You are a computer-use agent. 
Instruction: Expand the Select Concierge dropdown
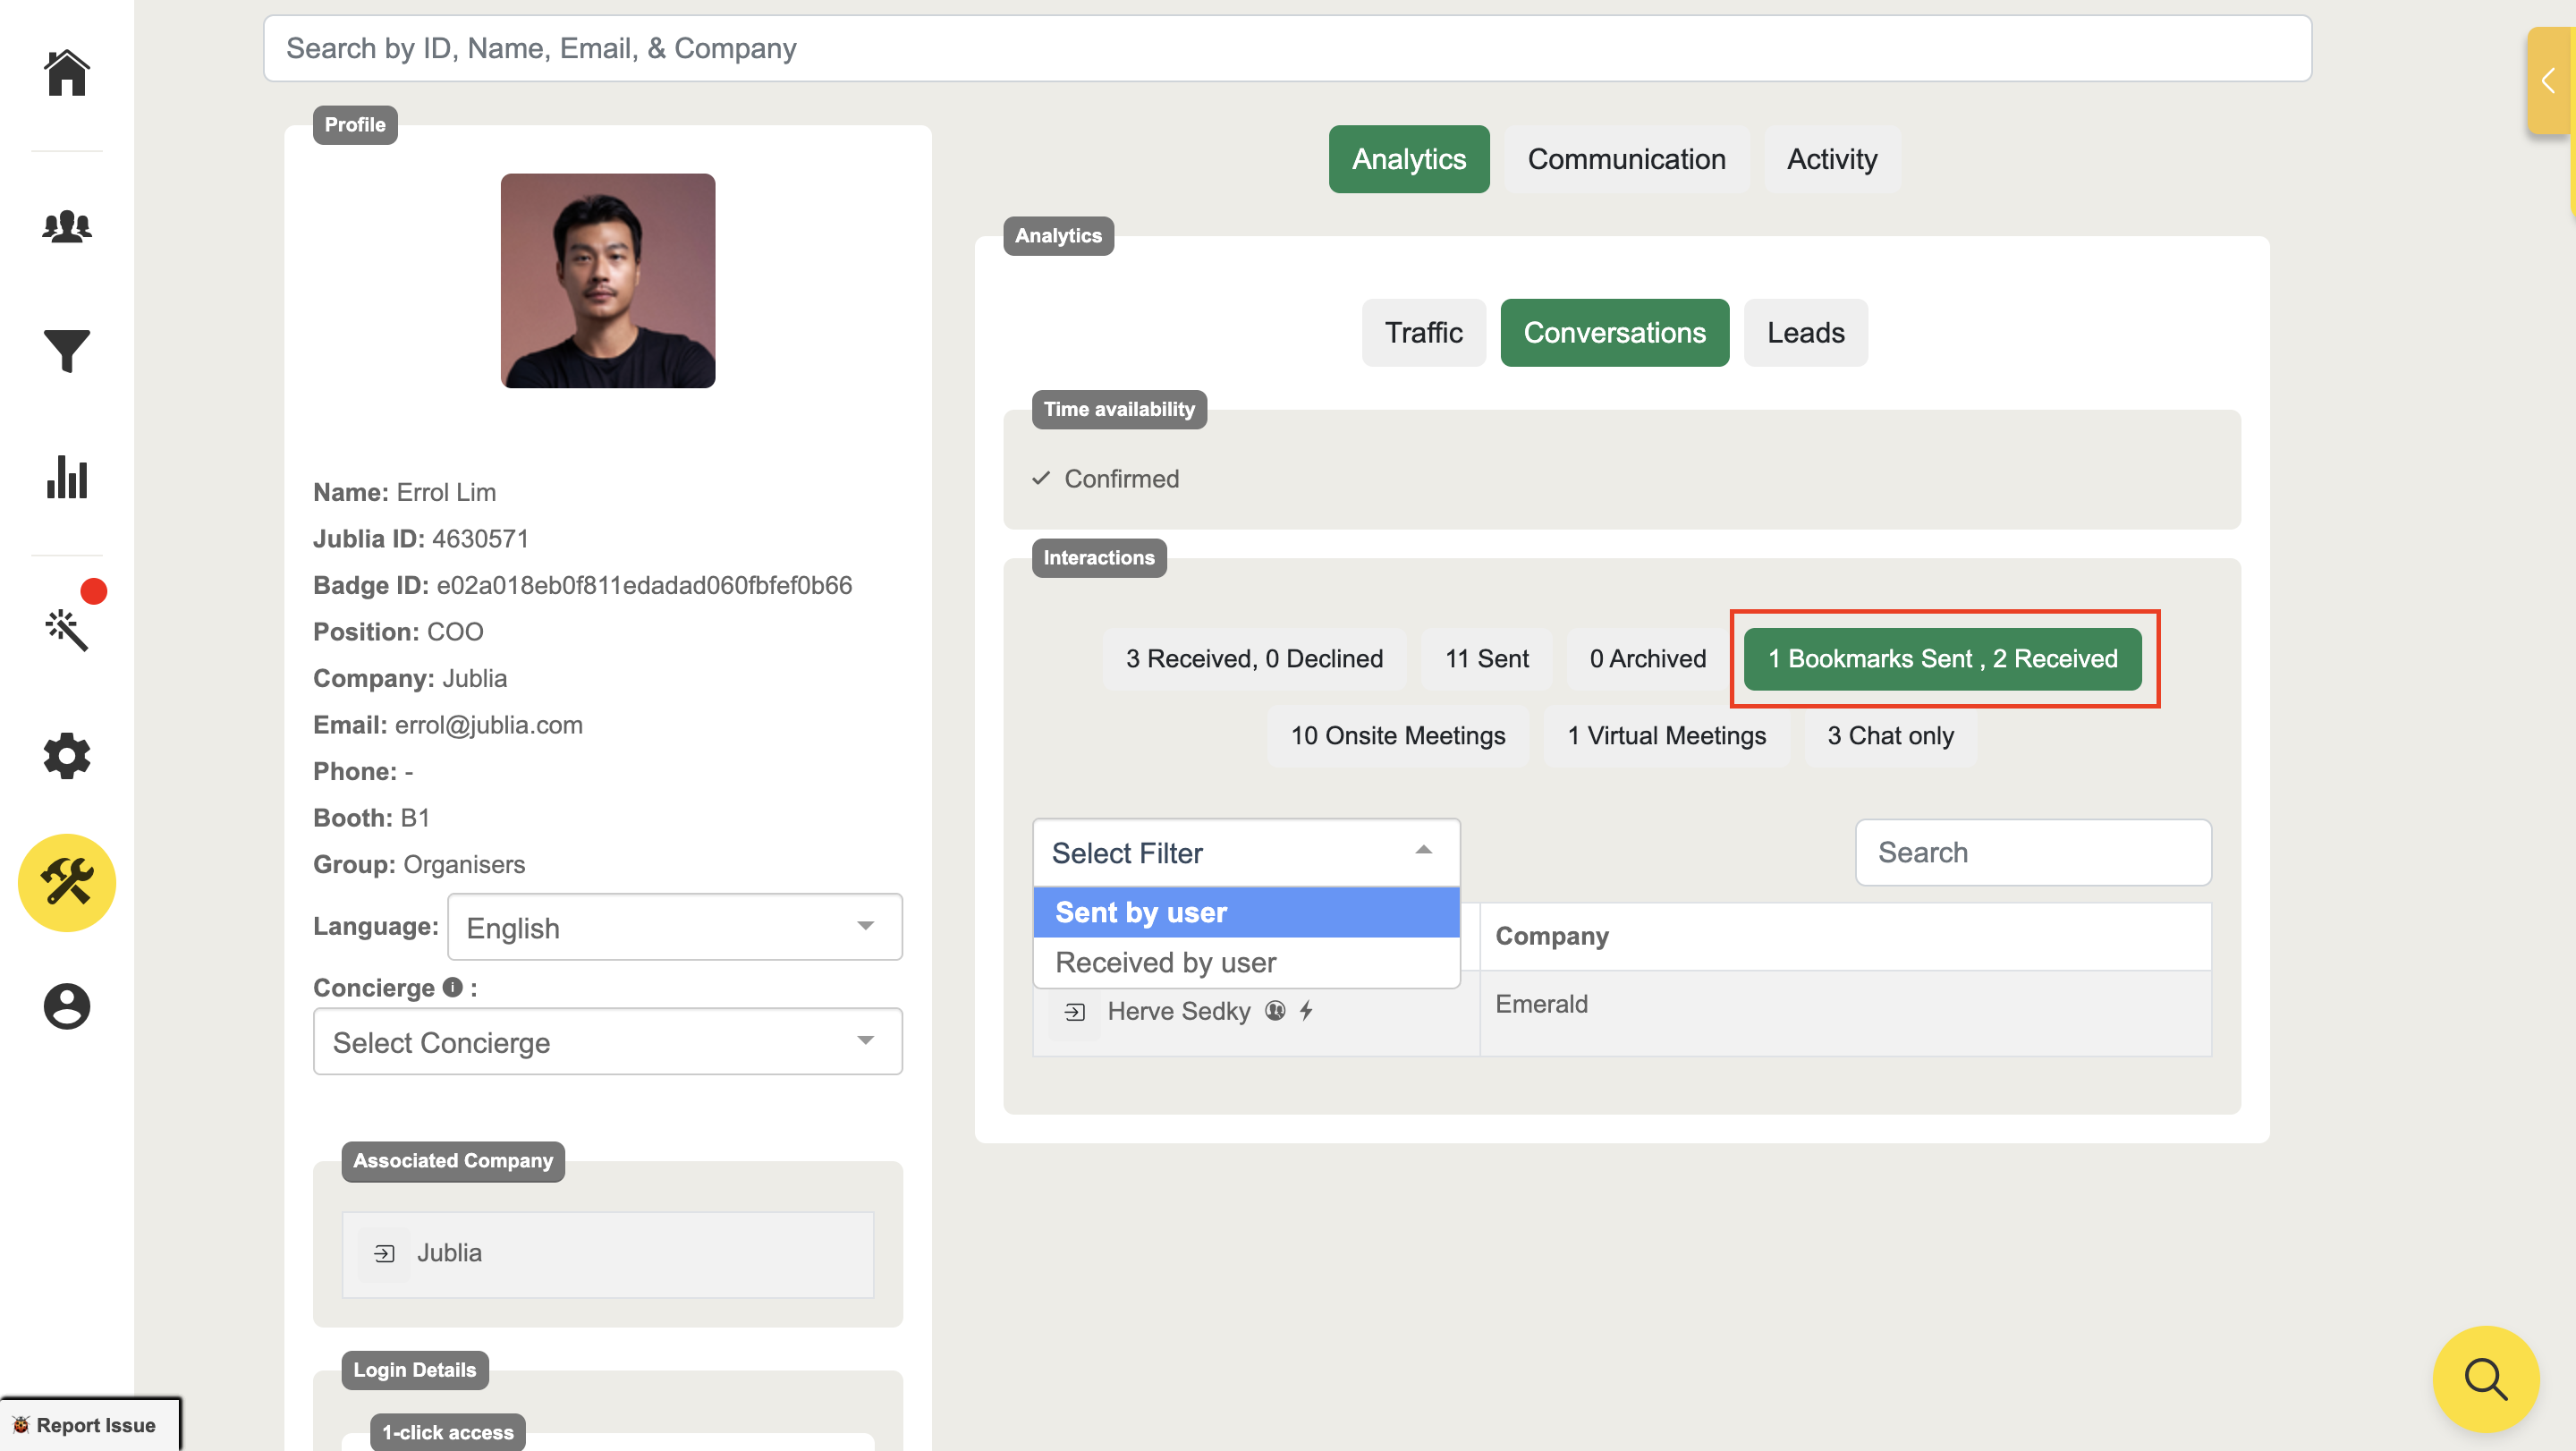tap(607, 1042)
